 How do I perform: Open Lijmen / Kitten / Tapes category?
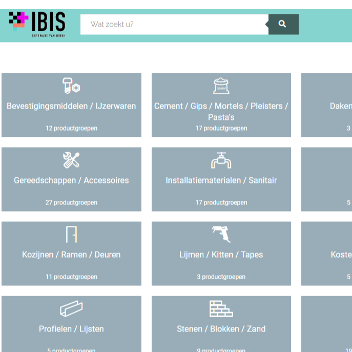(221, 254)
